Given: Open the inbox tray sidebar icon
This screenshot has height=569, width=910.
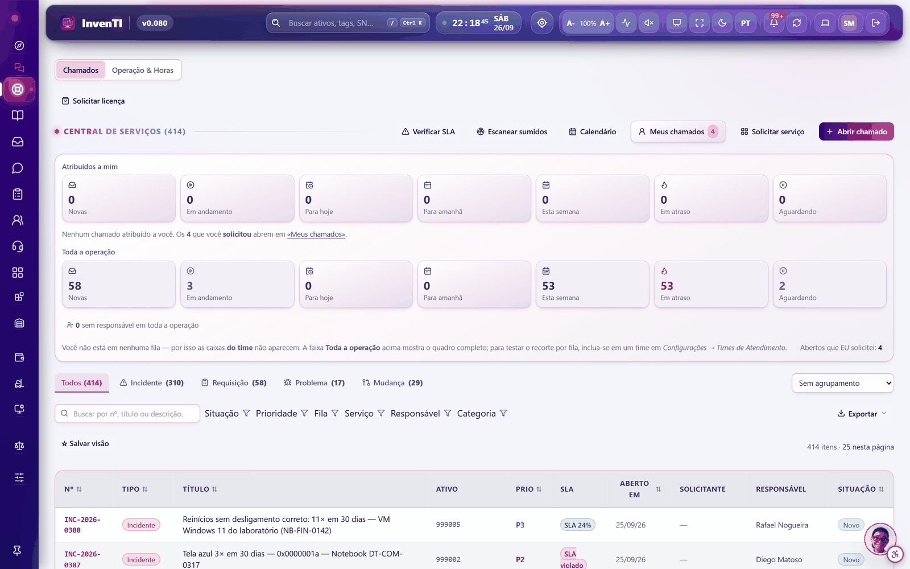Looking at the screenshot, I should coord(18,142).
